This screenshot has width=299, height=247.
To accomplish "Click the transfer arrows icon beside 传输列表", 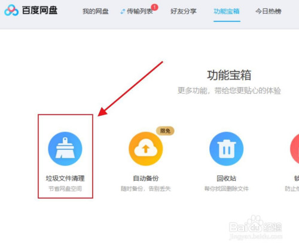I will (123, 11).
